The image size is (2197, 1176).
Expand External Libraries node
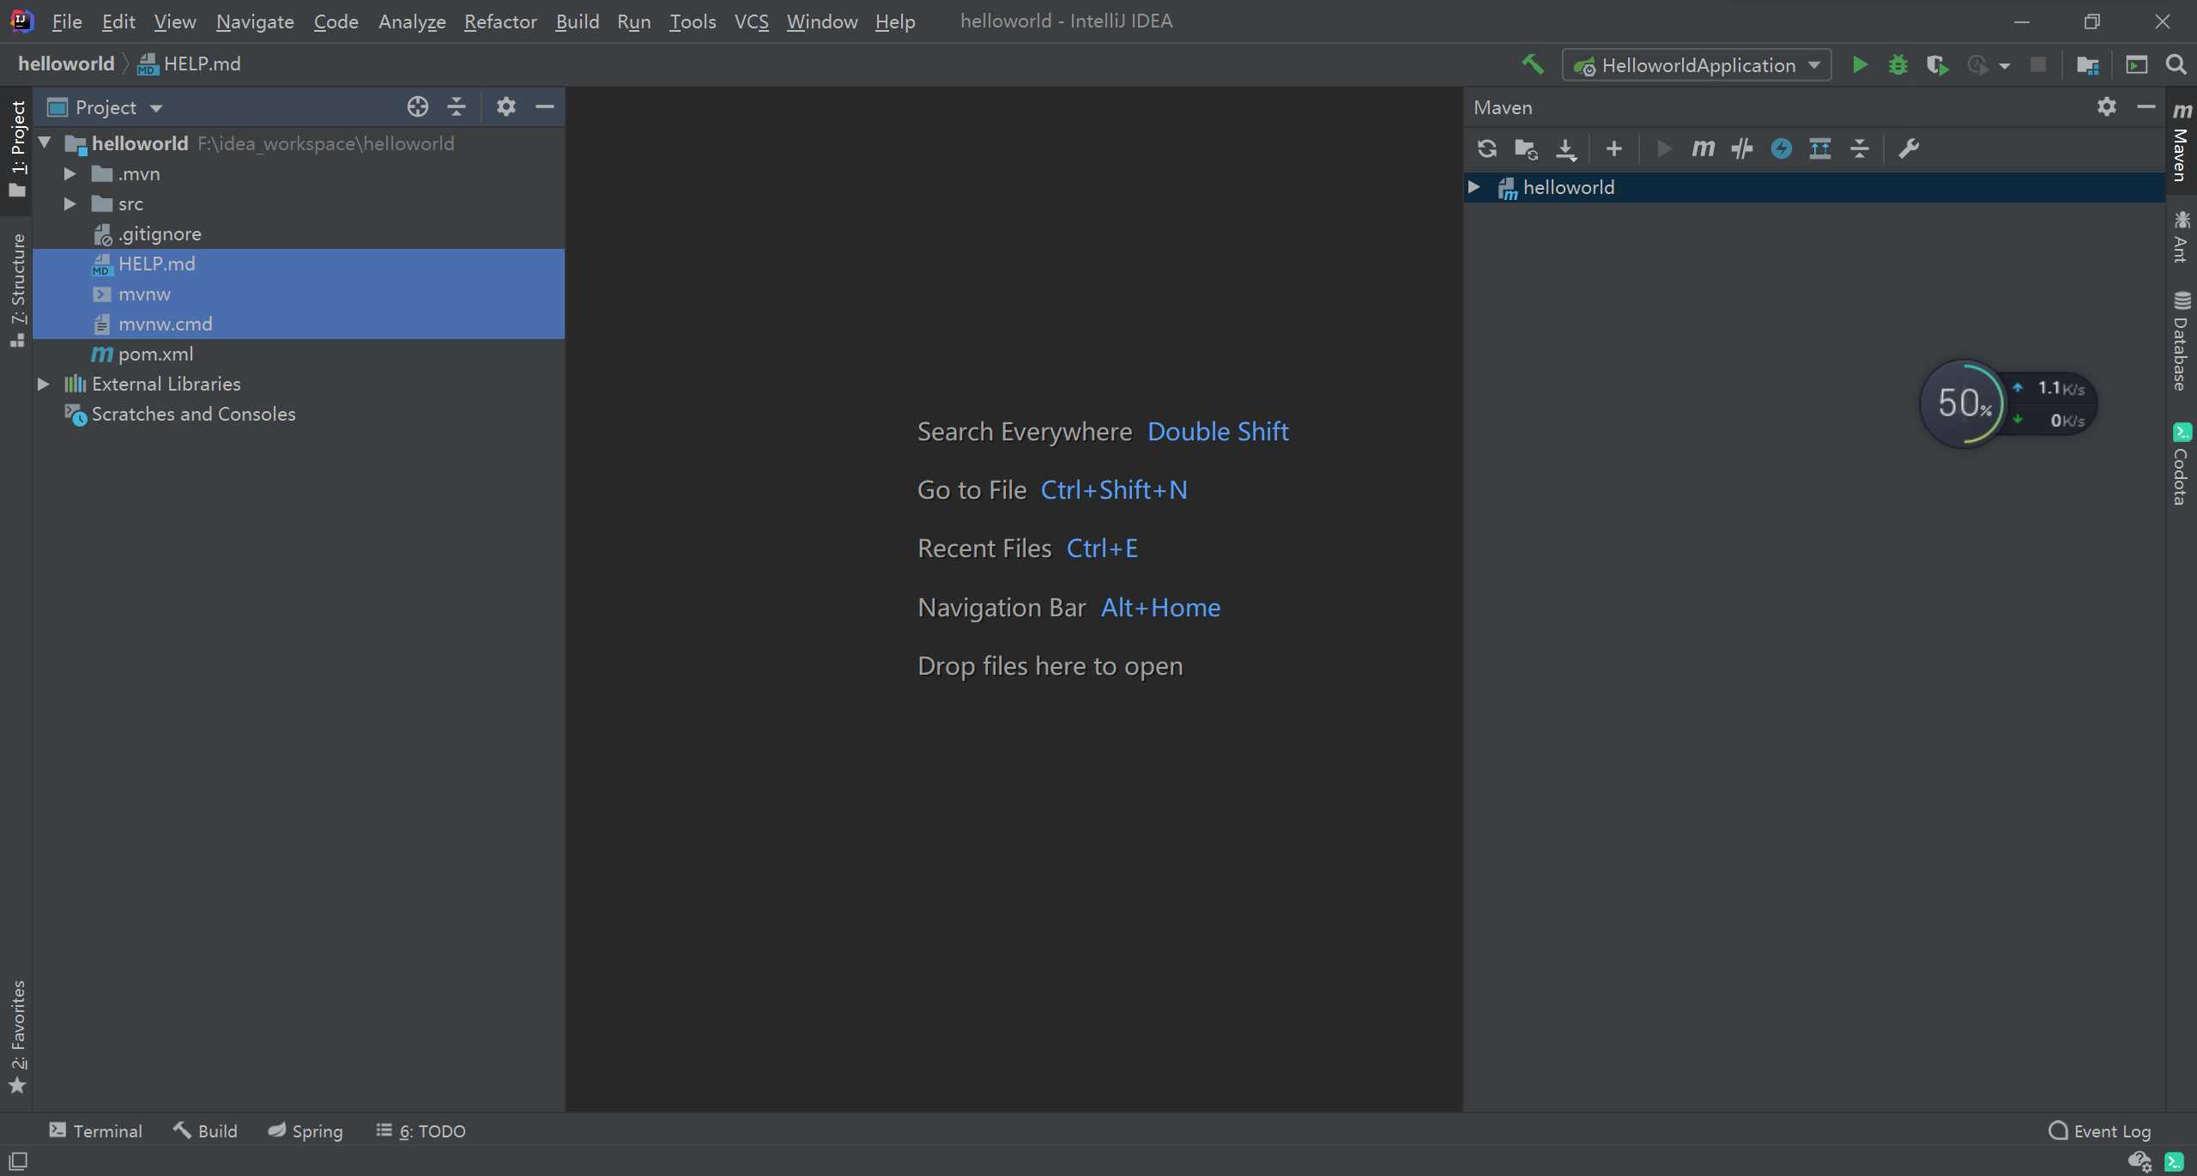43,384
